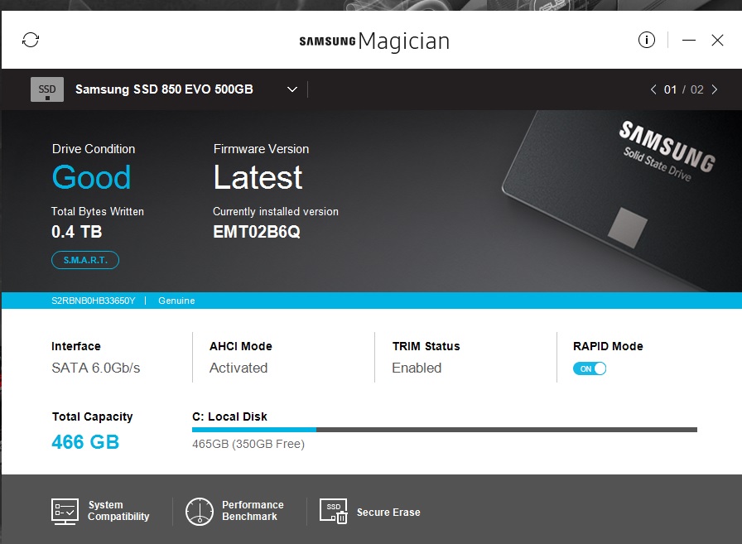
Task: Click the 465GB (350GB Free) text
Action: pyautogui.click(x=248, y=444)
